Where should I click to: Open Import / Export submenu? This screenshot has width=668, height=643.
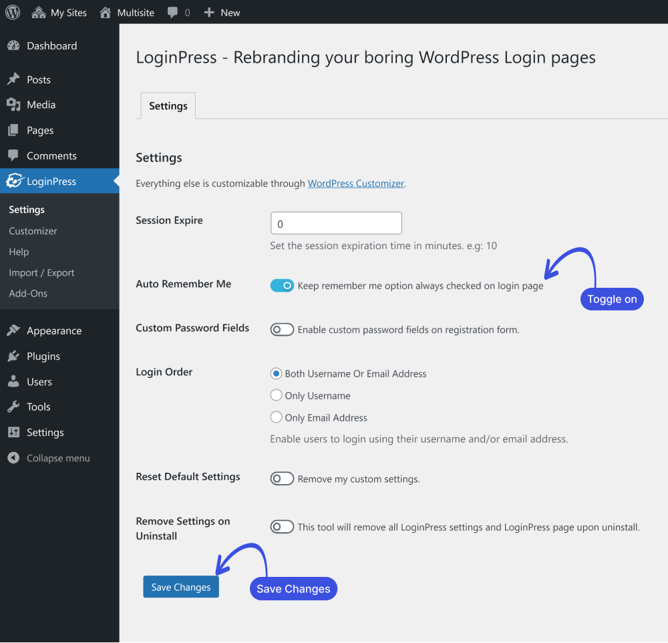tap(41, 272)
